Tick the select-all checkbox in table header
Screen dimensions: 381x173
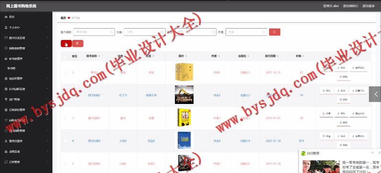65,56
